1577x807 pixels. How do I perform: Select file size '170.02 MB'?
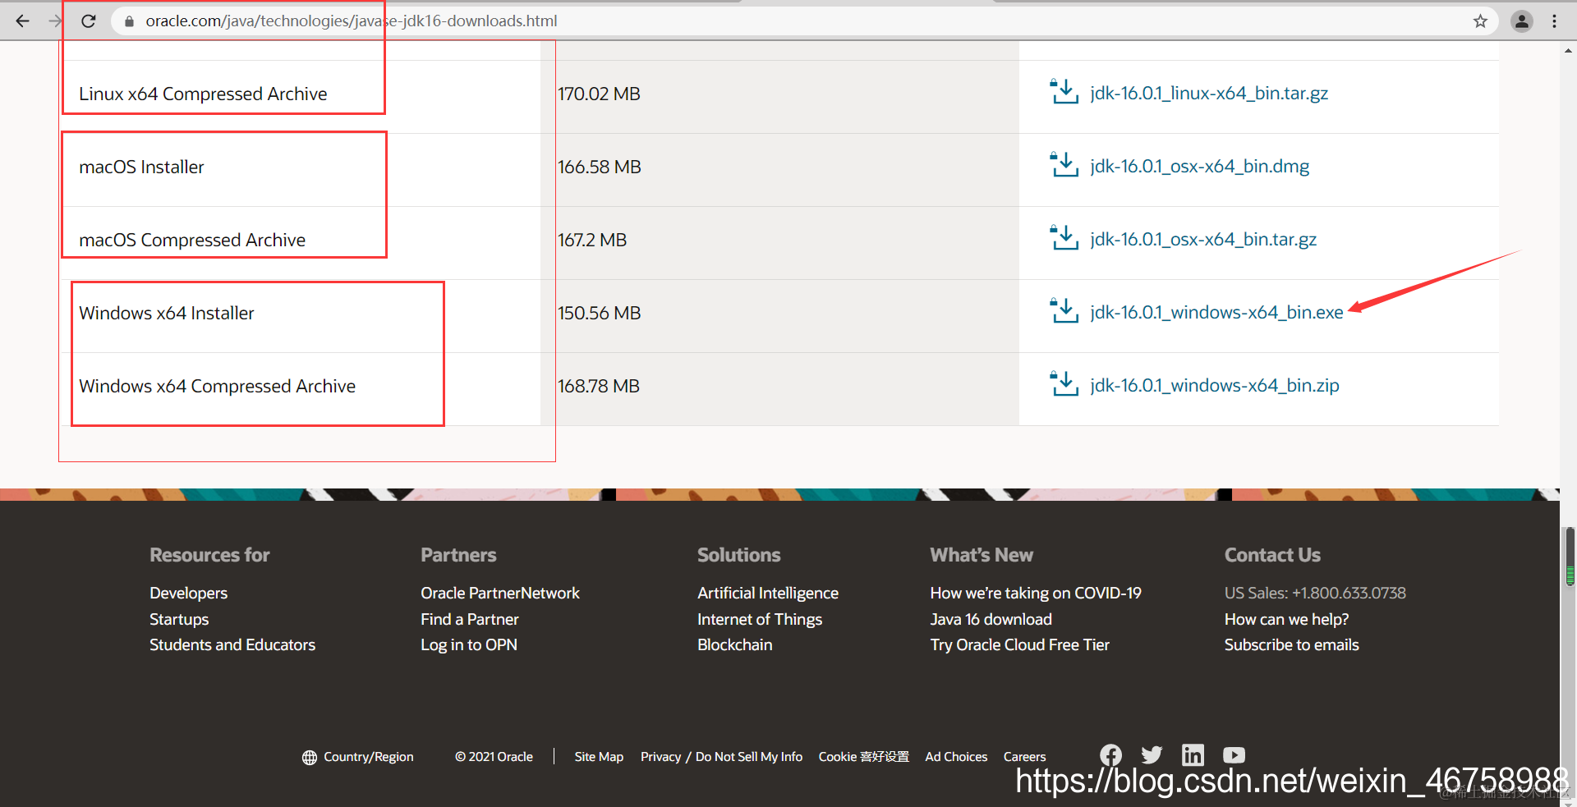click(x=600, y=94)
